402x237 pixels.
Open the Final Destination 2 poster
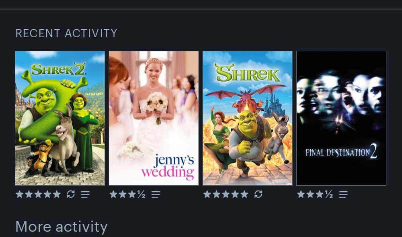(x=341, y=118)
